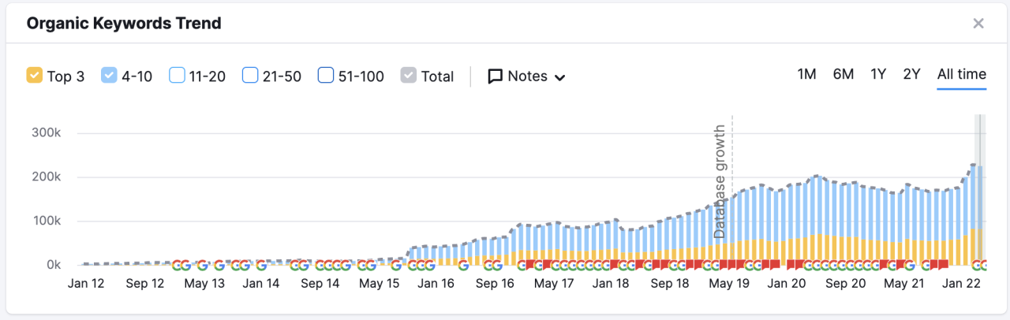This screenshot has width=1010, height=320.
Task: Show the 2Y time range
Action: point(911,74)
